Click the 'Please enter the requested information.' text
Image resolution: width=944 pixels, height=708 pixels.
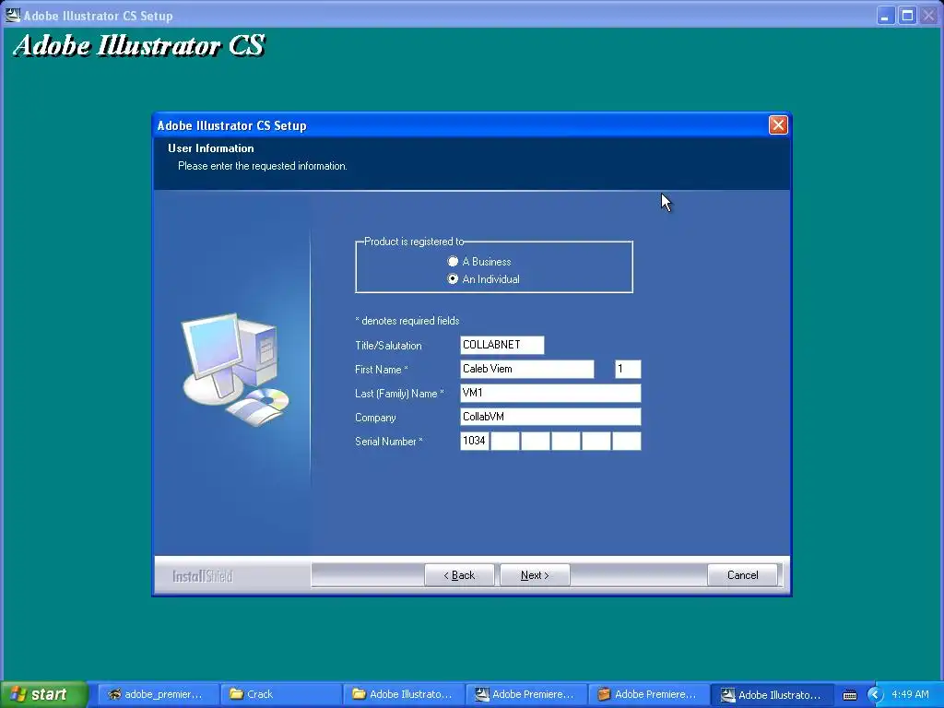click(x=263, y=166)
